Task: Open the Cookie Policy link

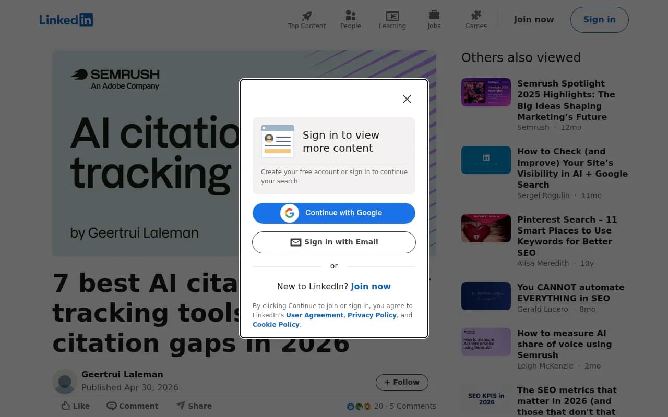Action: pos(276,325)
